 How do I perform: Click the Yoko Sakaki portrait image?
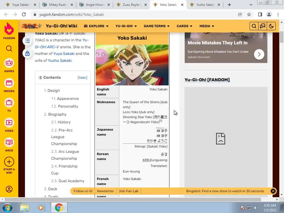tap(132, 65)
